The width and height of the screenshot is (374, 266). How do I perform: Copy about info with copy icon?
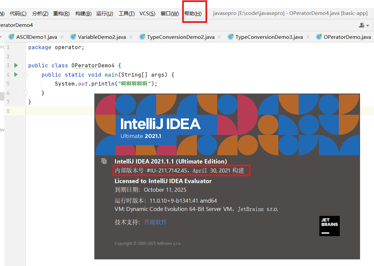click(104, 161)
